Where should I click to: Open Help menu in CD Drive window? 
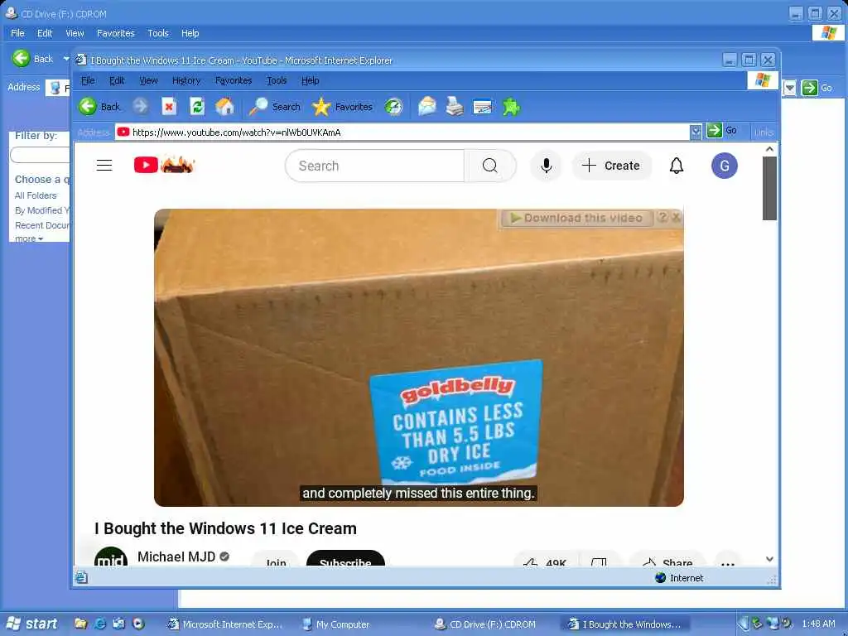click(x=190, y=33)
